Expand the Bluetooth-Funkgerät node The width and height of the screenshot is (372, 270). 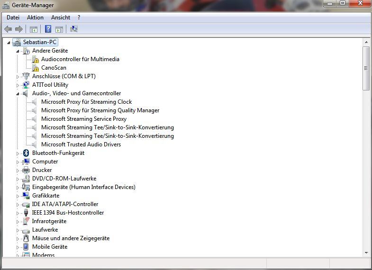click(x=18, y=153)
